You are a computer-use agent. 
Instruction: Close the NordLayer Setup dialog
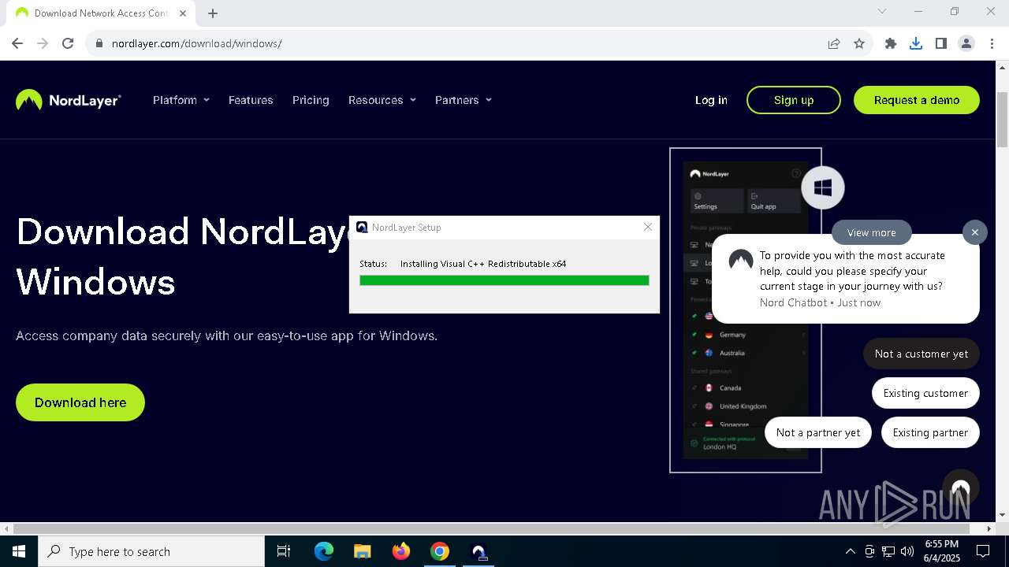pyautogui.click(x=648, y=227)
